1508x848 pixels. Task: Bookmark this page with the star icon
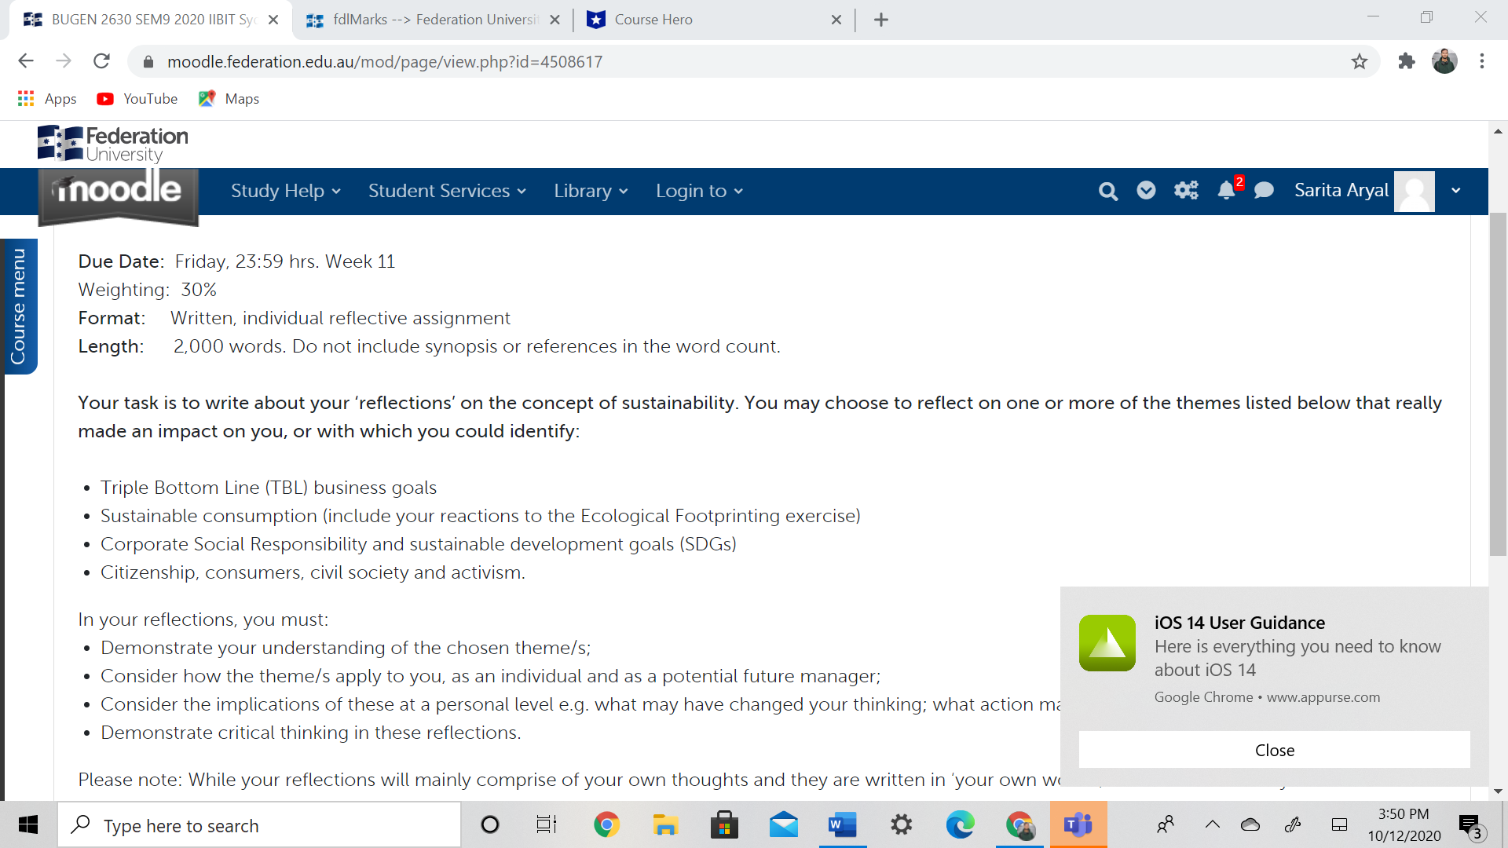point(1360,60)
